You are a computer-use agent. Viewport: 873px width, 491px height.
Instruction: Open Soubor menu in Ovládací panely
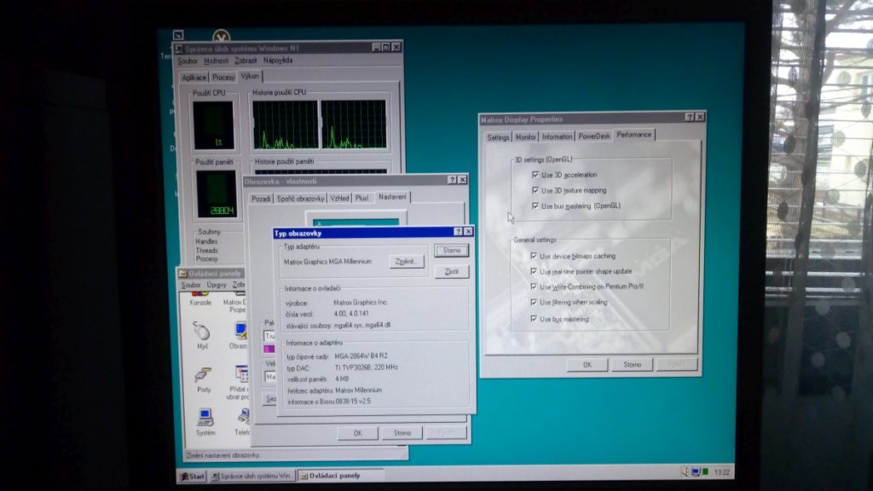coord(191,285)
